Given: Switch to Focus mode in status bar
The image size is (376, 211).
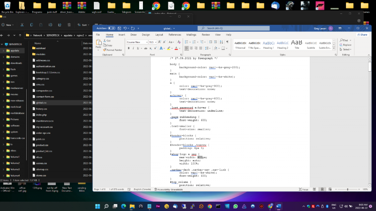Looking at the screenshot, I should [x=303, y=190].
